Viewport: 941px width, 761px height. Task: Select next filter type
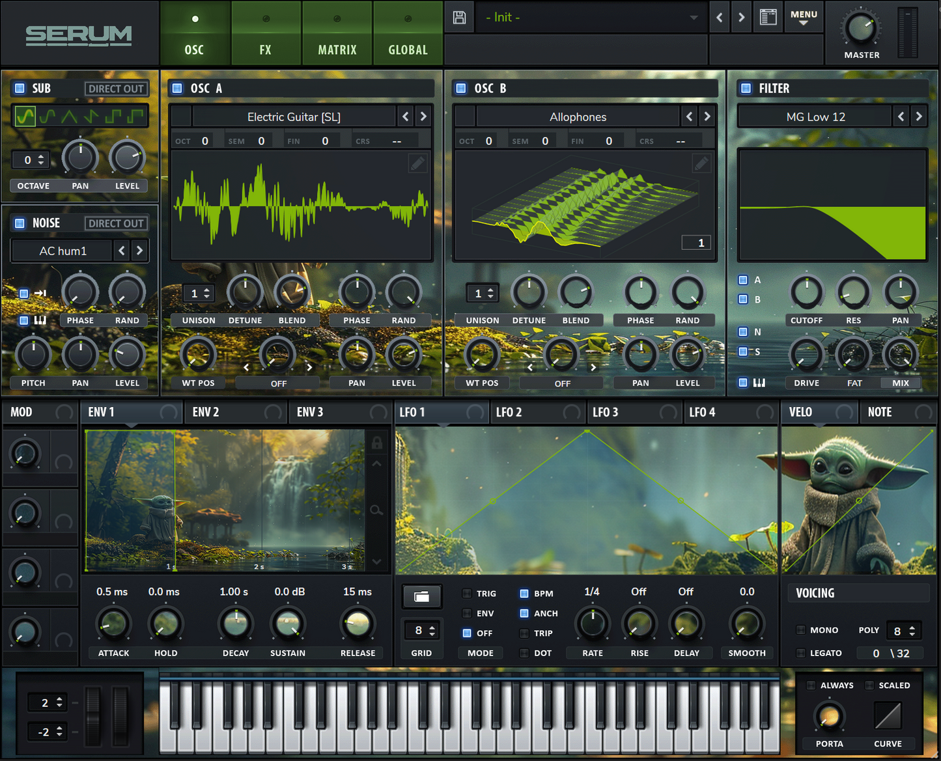pos(919,117)
